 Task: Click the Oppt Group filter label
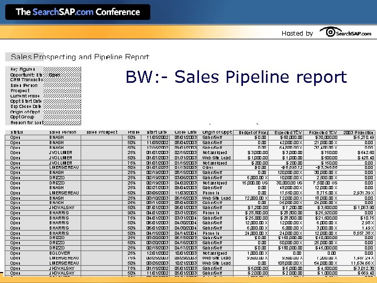click(22, 117)
